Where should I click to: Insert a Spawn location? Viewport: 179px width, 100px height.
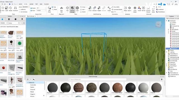pos(129,9)
